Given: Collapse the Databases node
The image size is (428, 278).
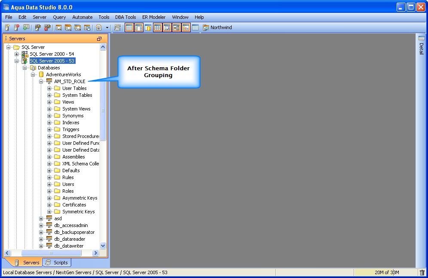Looking at the screenshot, I should tap(25, 68).
